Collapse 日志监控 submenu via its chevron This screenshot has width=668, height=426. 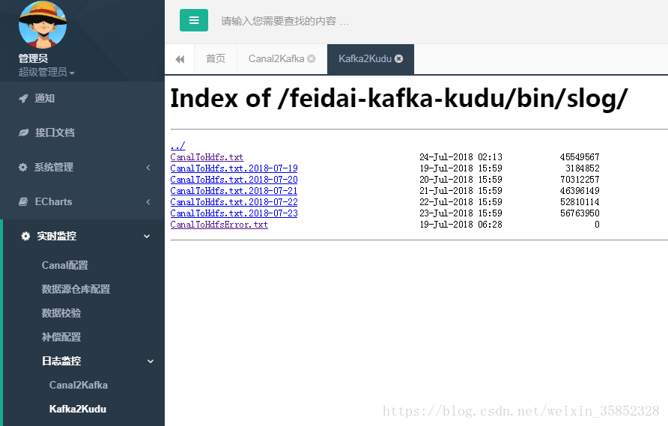click(151, 362)
